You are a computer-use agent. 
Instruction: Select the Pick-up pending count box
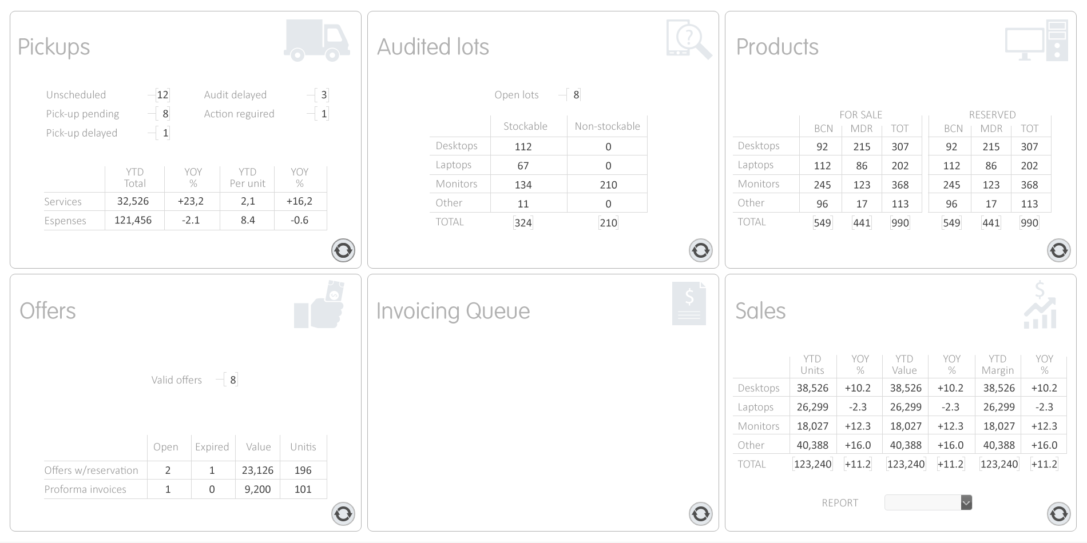point(165,114)
